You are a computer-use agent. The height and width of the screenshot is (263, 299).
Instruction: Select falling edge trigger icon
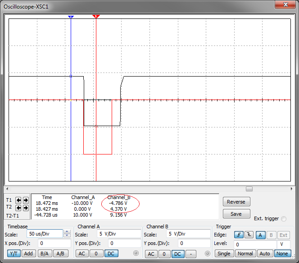(249, 235)
